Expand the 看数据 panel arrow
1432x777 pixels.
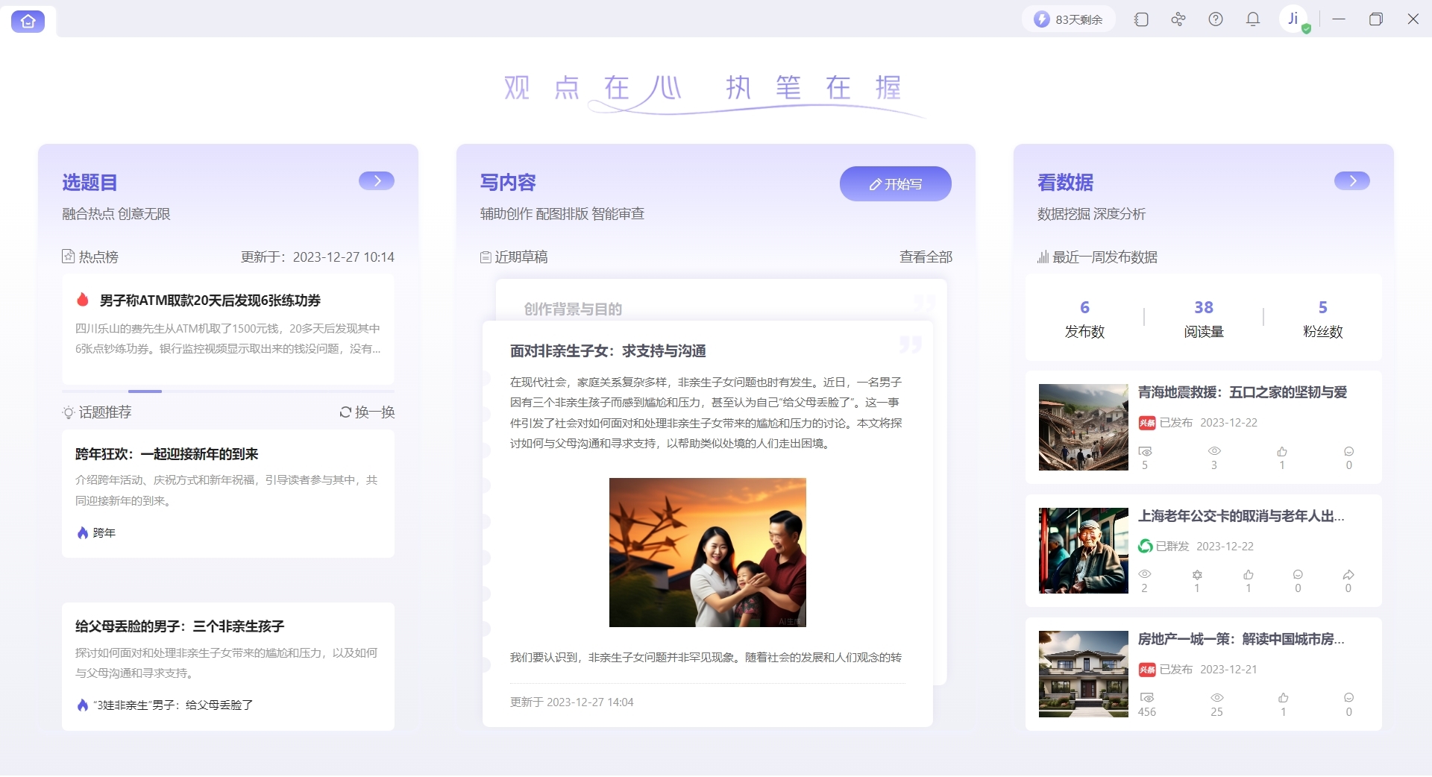pyautogui.click(x=1351, y=181)
